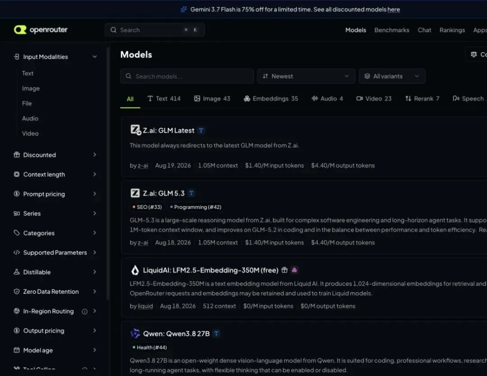Switch to the Image 43 tab
Screen dimensions: 487x376
click(212, 98)
